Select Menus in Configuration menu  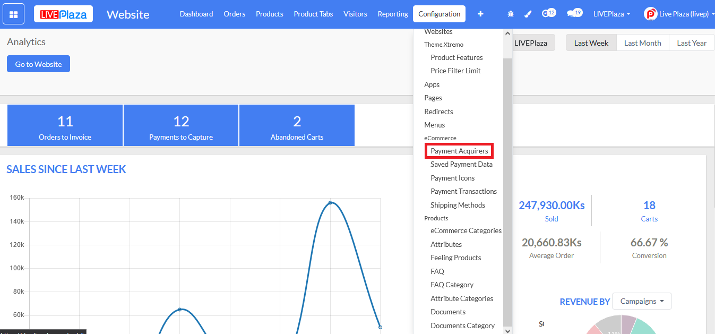pyautogui.click(x=434, y=125)
